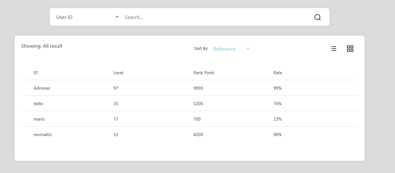Open the User ID filter dropdown
395x173 pixels.
pyautogui.click(x=87, y=17)
